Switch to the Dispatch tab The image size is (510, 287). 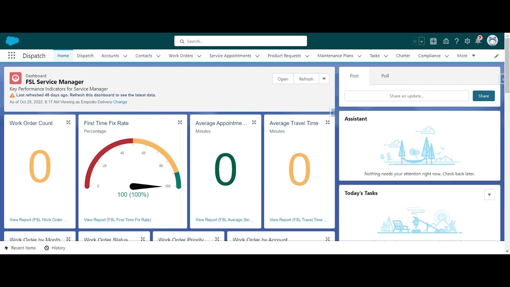pos(85,56)
